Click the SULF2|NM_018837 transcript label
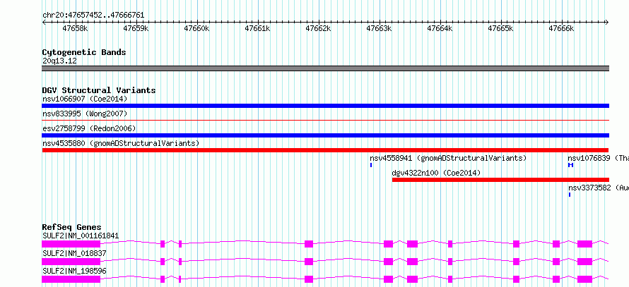 click(x=74, y=253)
